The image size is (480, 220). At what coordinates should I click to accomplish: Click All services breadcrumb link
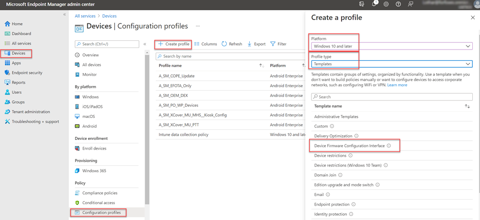click(x=85, y=16)
